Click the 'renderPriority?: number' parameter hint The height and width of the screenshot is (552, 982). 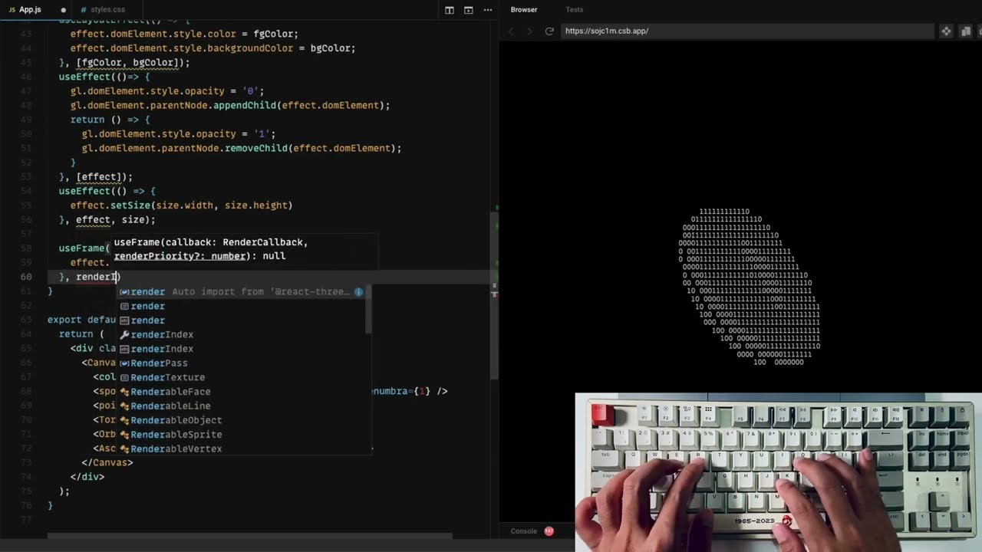(181, 256)
